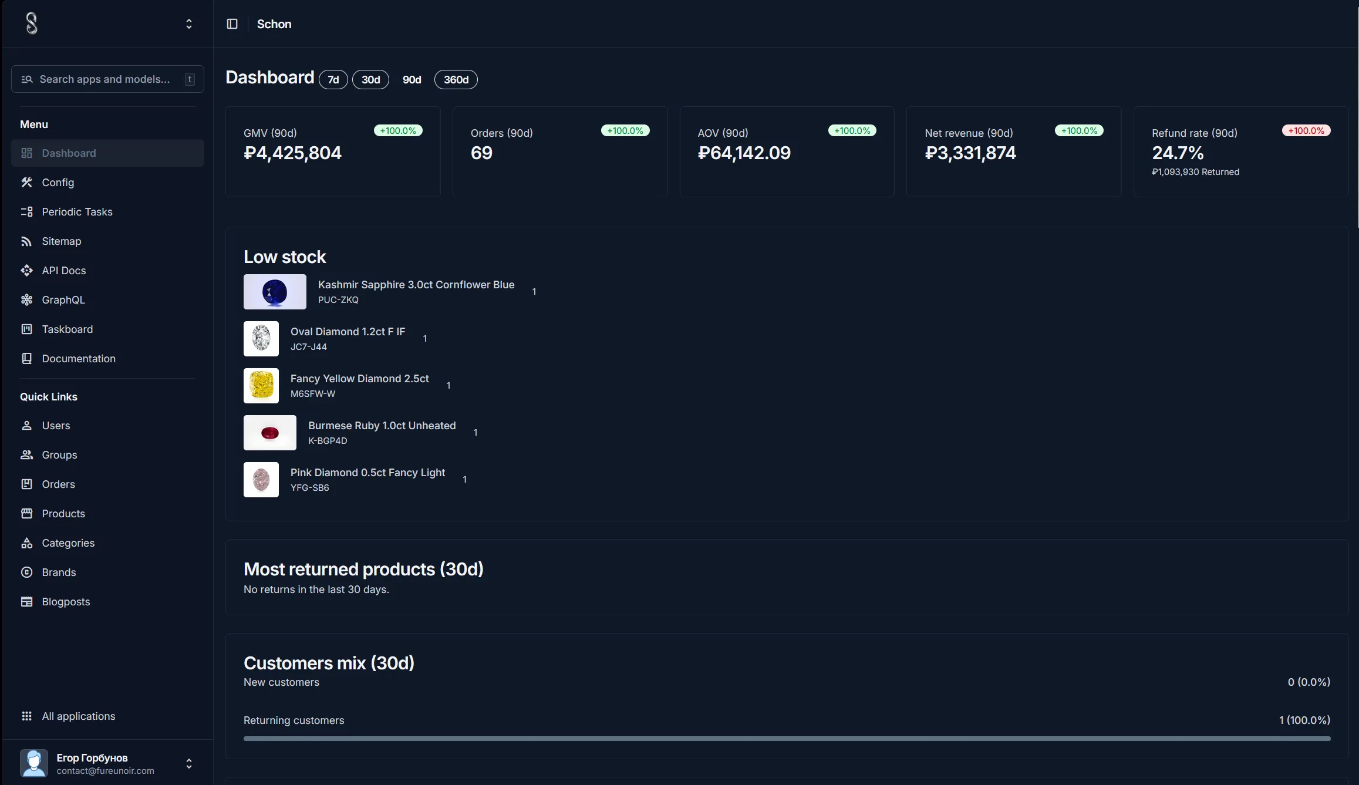Expand the user account menu chevron
Image resolution: width=1359 pixels, height=785 pixels.
pyautogui.click(x=189, y=763)
